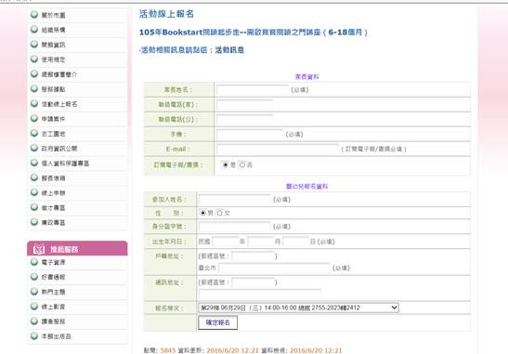This screenshot has height=354, width=508.
Task: Focus the birth day (日) field
Action: click(x=296, y=242)
